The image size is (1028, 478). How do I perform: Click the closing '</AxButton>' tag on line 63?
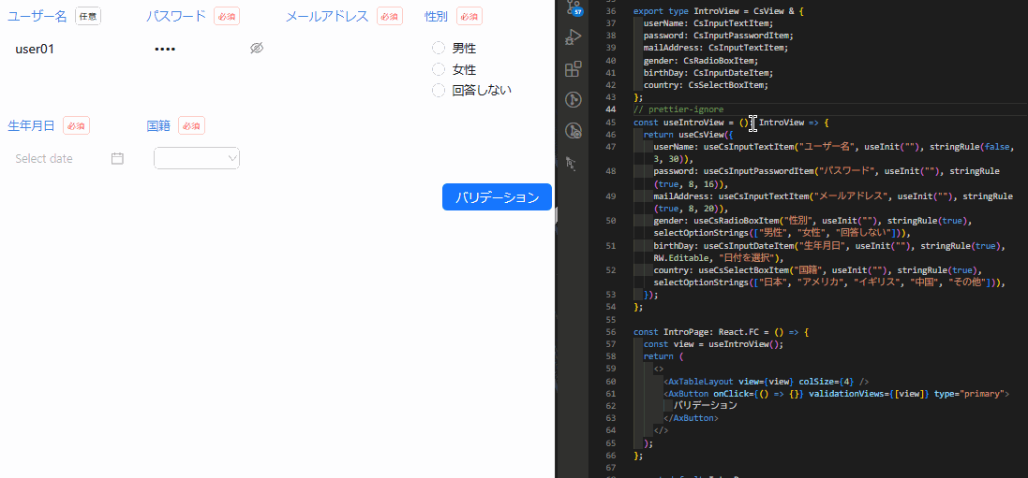(691, 418)
